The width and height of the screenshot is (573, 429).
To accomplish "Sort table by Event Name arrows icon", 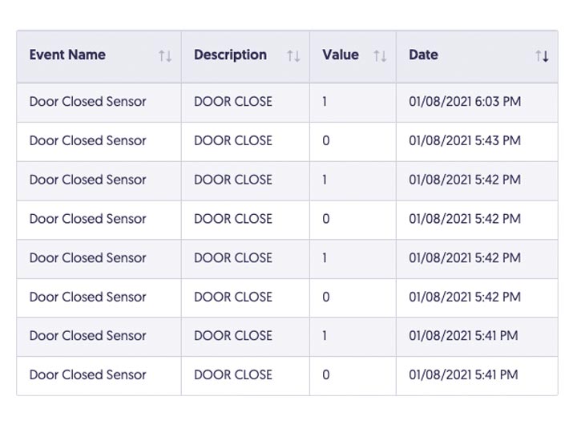I will tap(165, 56).
